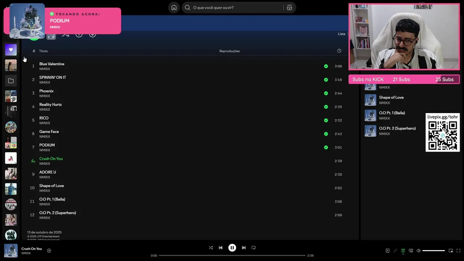Image resolution: width=464 pixels, height=261 pixels.
Task: Click the smart shuffle icon under album header
Action: pyautogui.click(x=66, y=35)
